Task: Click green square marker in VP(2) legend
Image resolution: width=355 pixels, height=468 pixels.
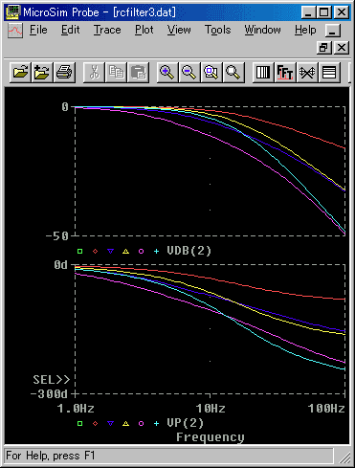Action: pos(79,424)
